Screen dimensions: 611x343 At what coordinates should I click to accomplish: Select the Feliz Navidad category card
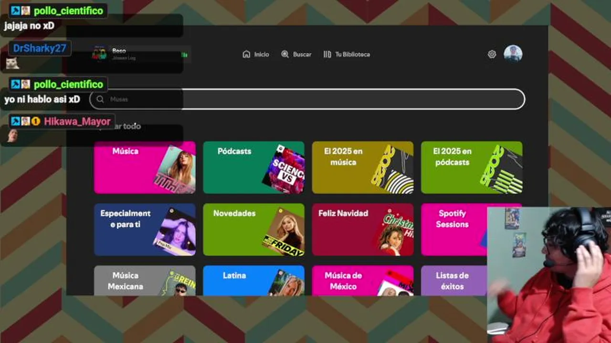point(363,230)
